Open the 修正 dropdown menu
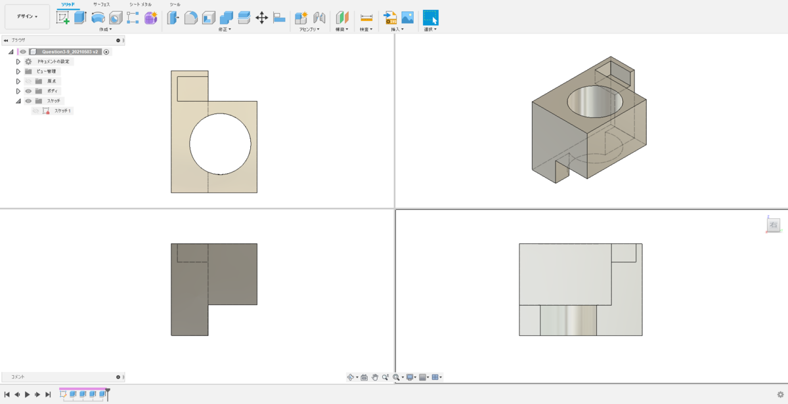This screenshot has height=404, width=788. coord(225,30)
